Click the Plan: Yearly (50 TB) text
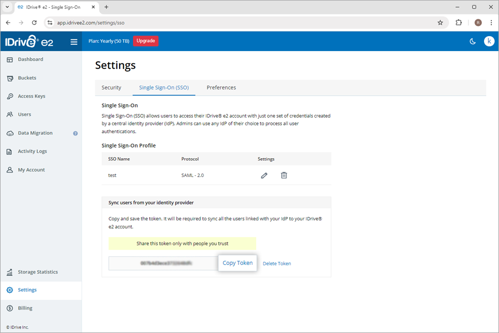This screenshot has height=333, width=499. click(109, 41)
